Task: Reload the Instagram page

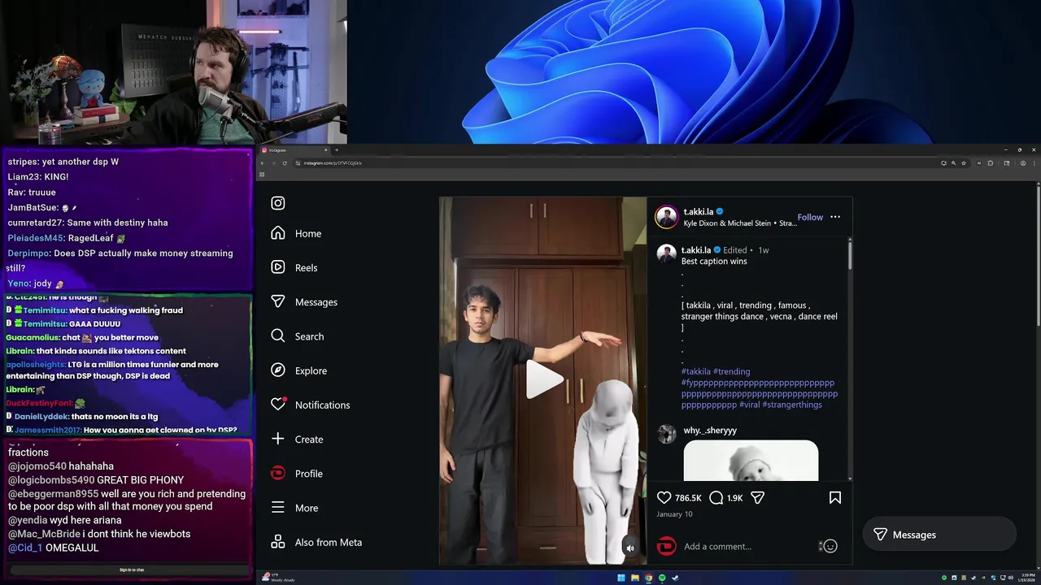Action: 285,163
